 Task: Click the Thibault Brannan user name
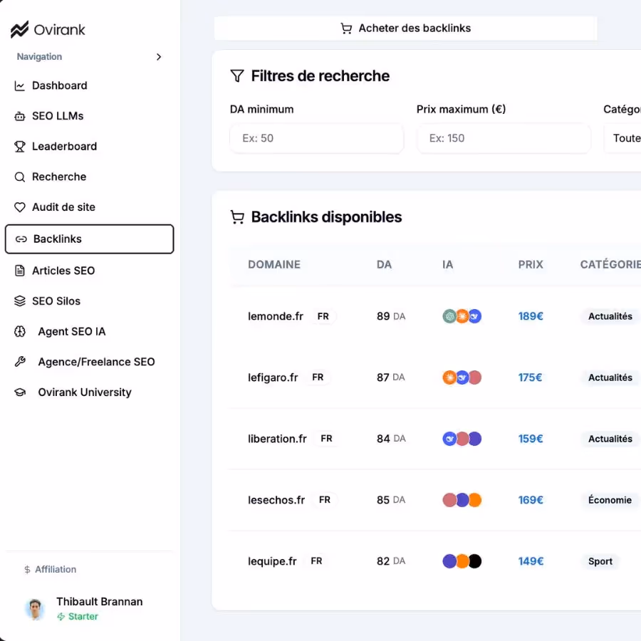99,602
